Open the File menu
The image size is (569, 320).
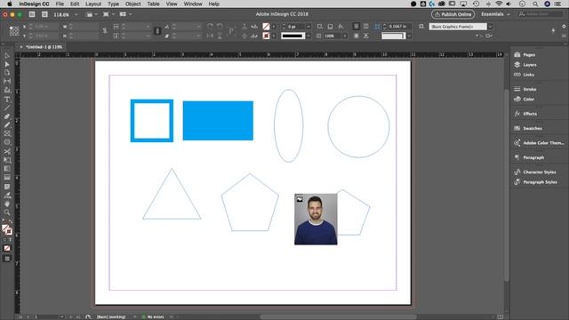click(60, 4)
